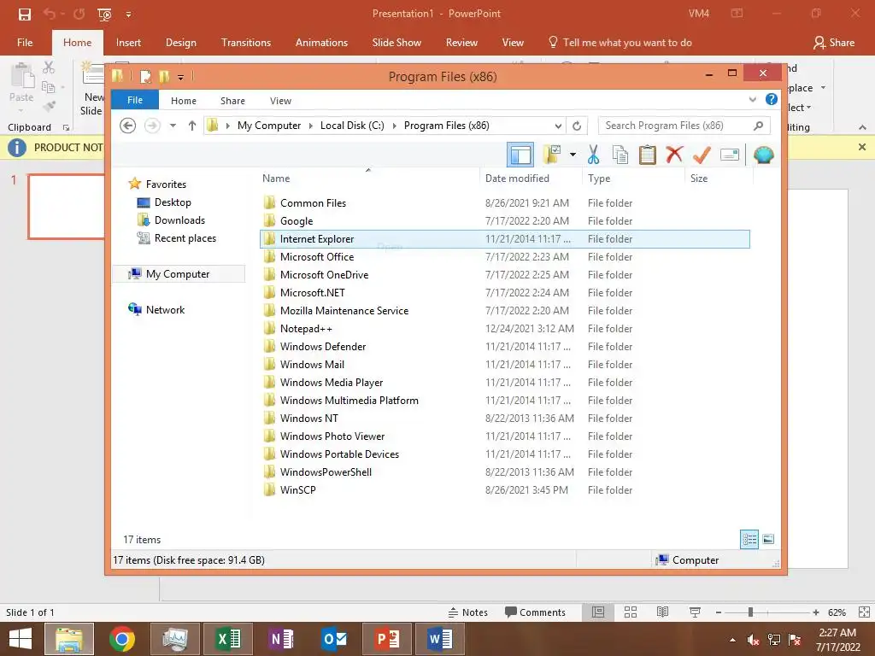Image resolution: width=875 pixels, height=656 pixels.
Task: Sort by the Size column header
Action: coord(699,179)
